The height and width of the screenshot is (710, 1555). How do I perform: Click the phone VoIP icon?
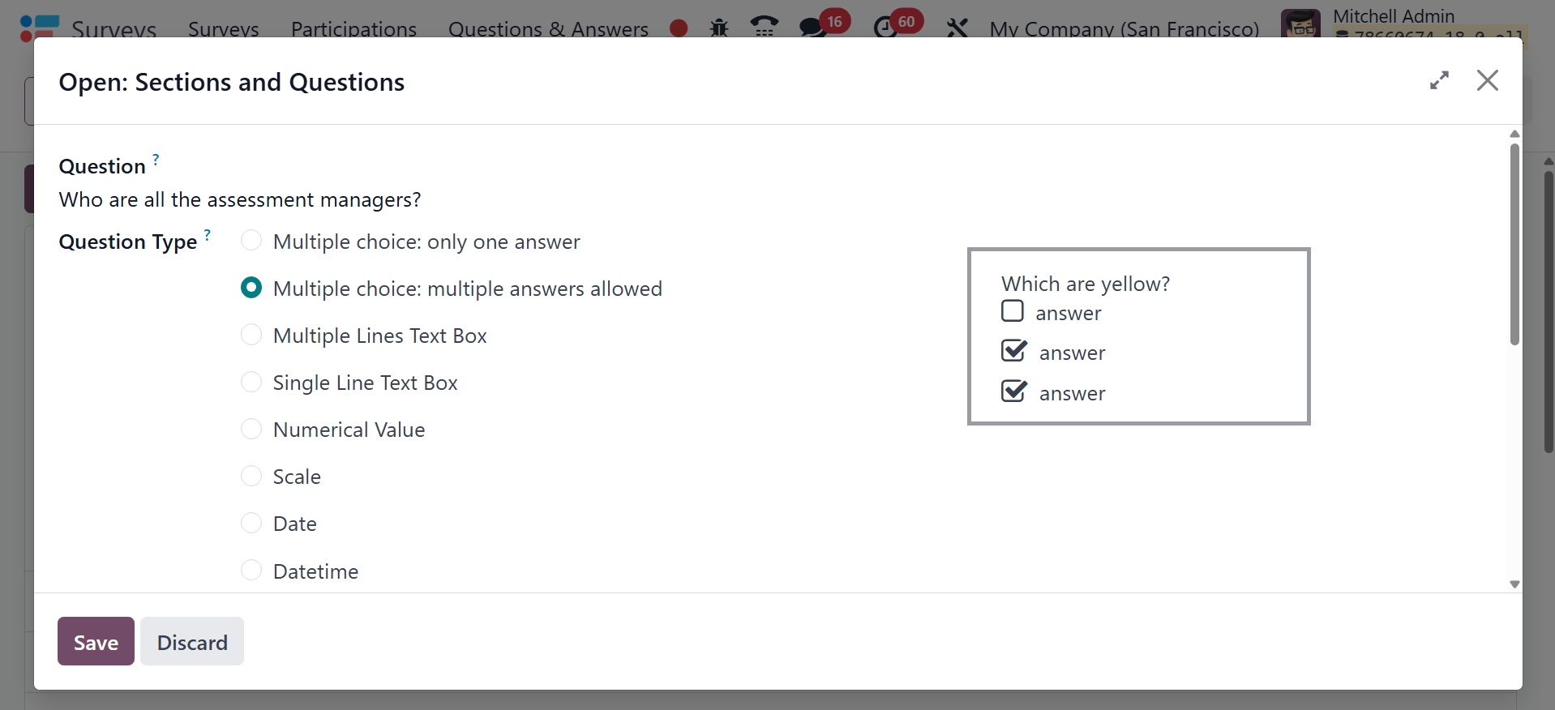pyautogui.click(x=764, y=28)
